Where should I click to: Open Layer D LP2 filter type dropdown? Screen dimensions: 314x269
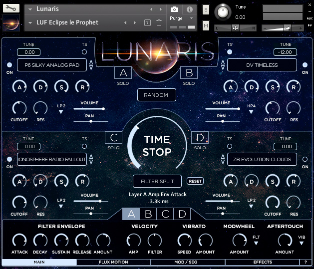tap(251, 206)
